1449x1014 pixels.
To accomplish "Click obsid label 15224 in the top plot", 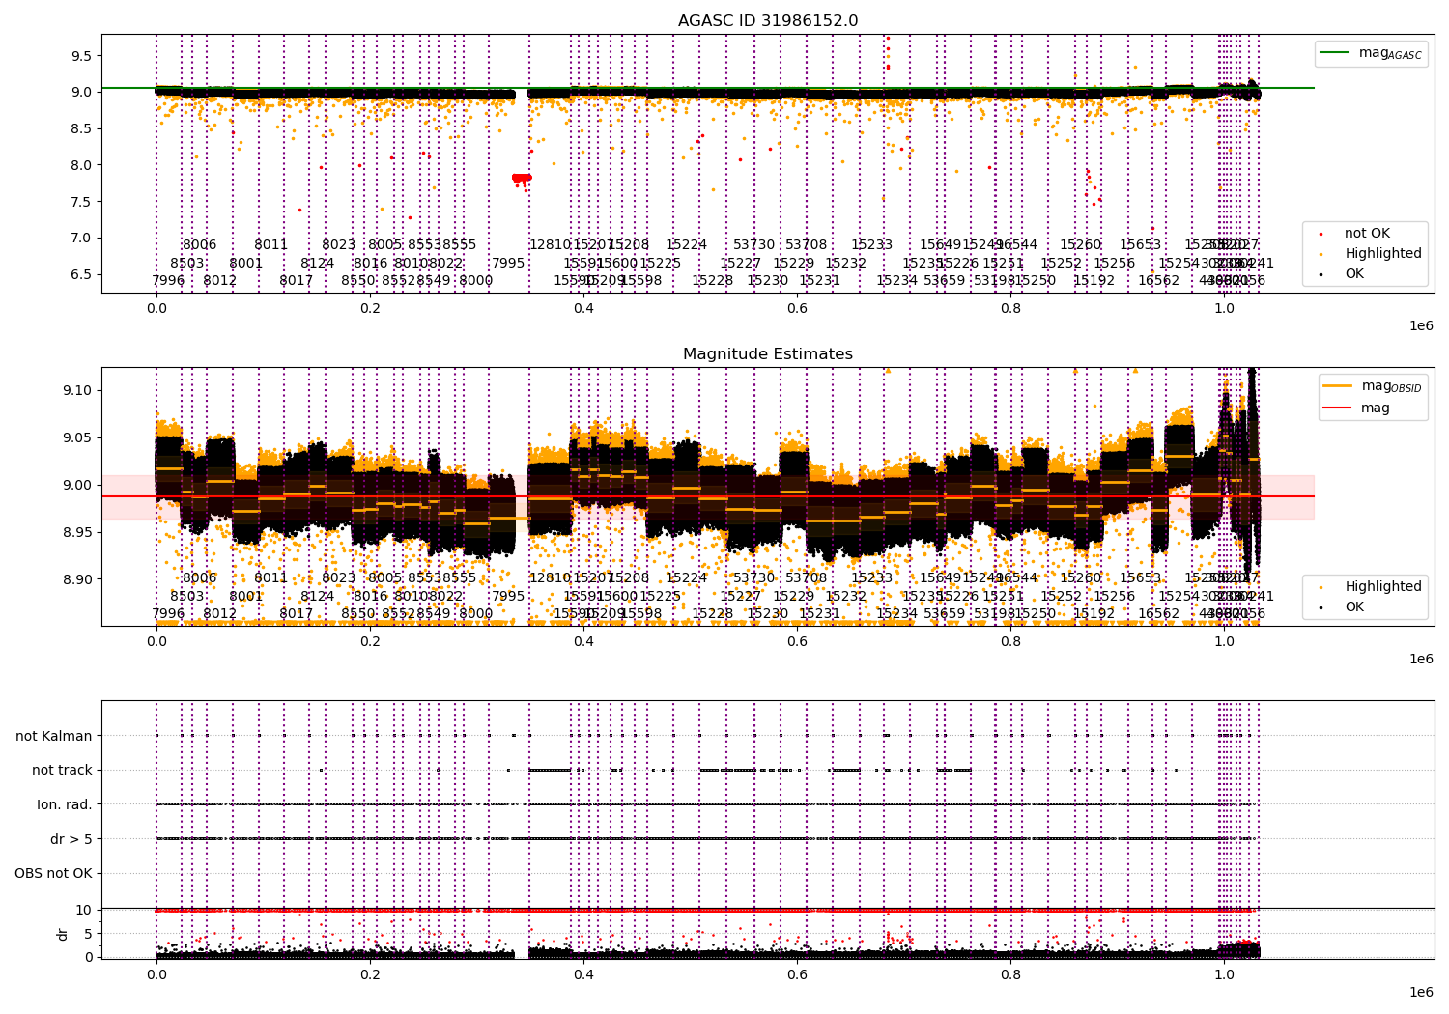I will click(687, 245).
